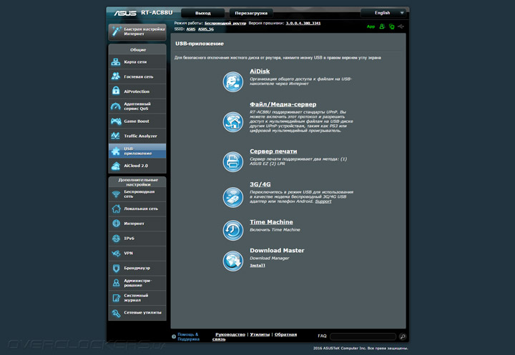
Task: Click the green user status icon
Action: click(x=382, y=26)
